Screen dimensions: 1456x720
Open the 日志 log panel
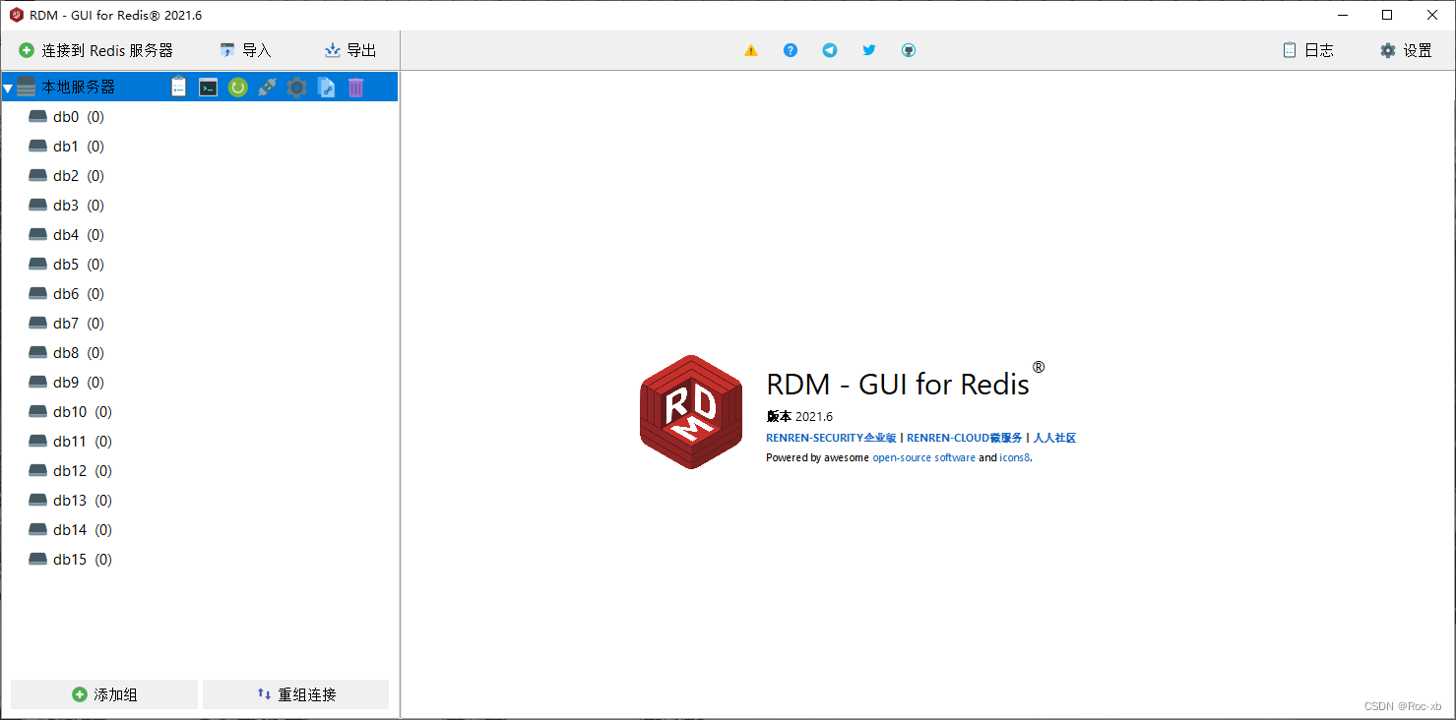click(1308, 50)
